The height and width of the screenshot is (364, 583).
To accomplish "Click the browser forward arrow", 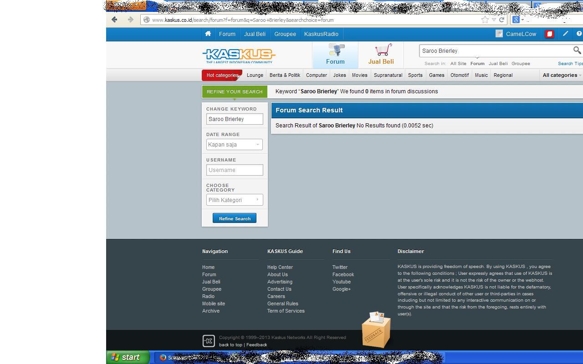I will click(x=130, y=20).
